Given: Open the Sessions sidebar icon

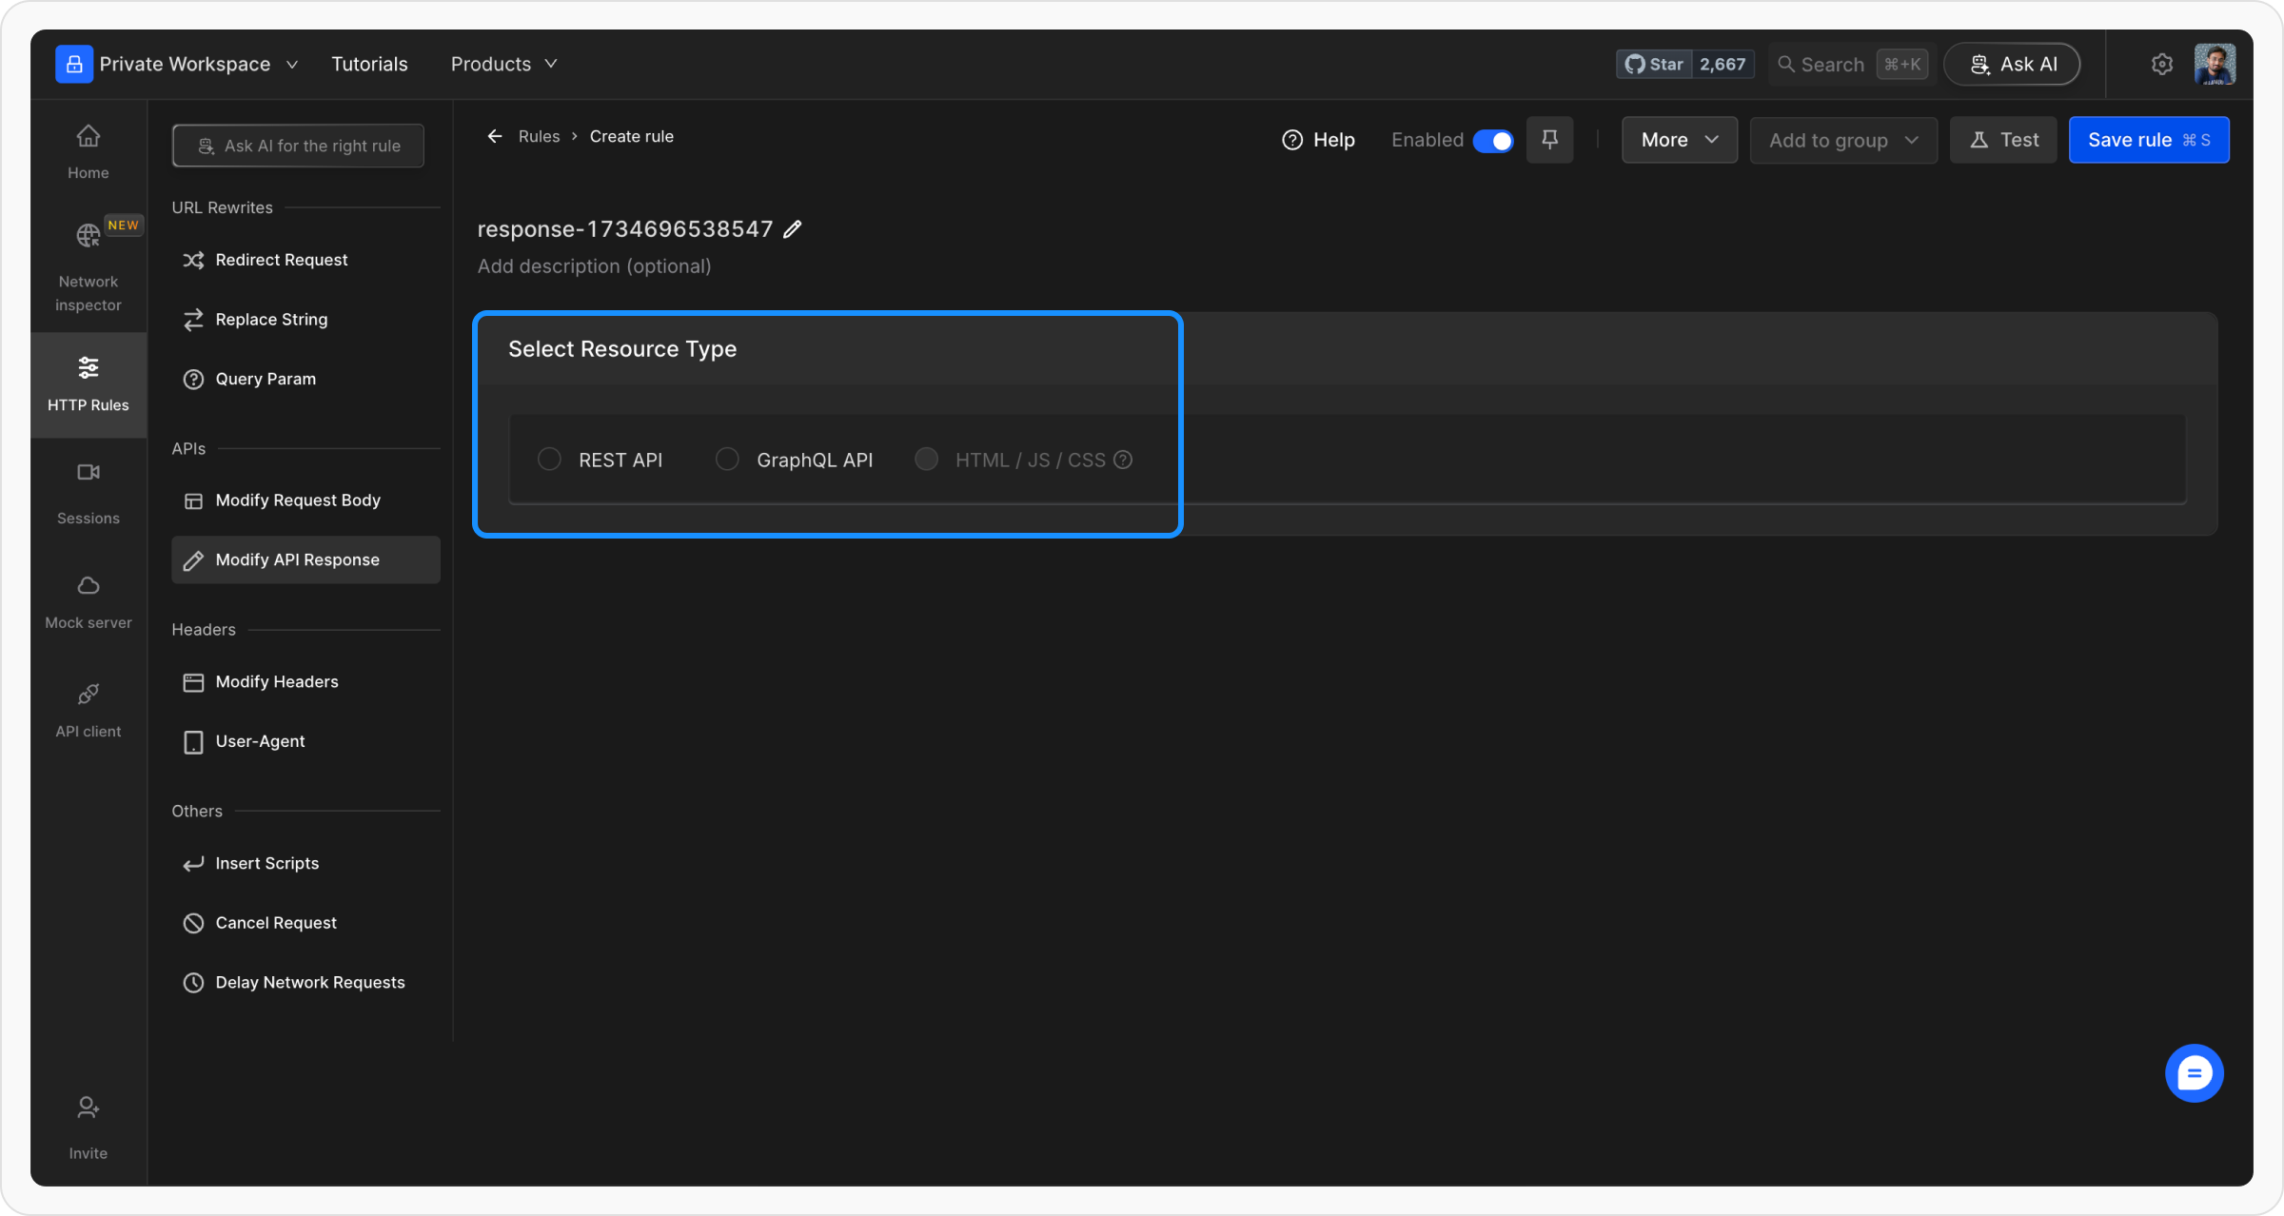Looking at the screenshot, I should pos(88,473).
